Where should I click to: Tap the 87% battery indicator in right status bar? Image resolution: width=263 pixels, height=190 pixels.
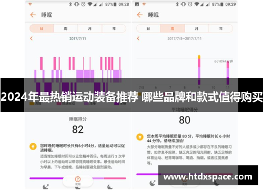218,4
